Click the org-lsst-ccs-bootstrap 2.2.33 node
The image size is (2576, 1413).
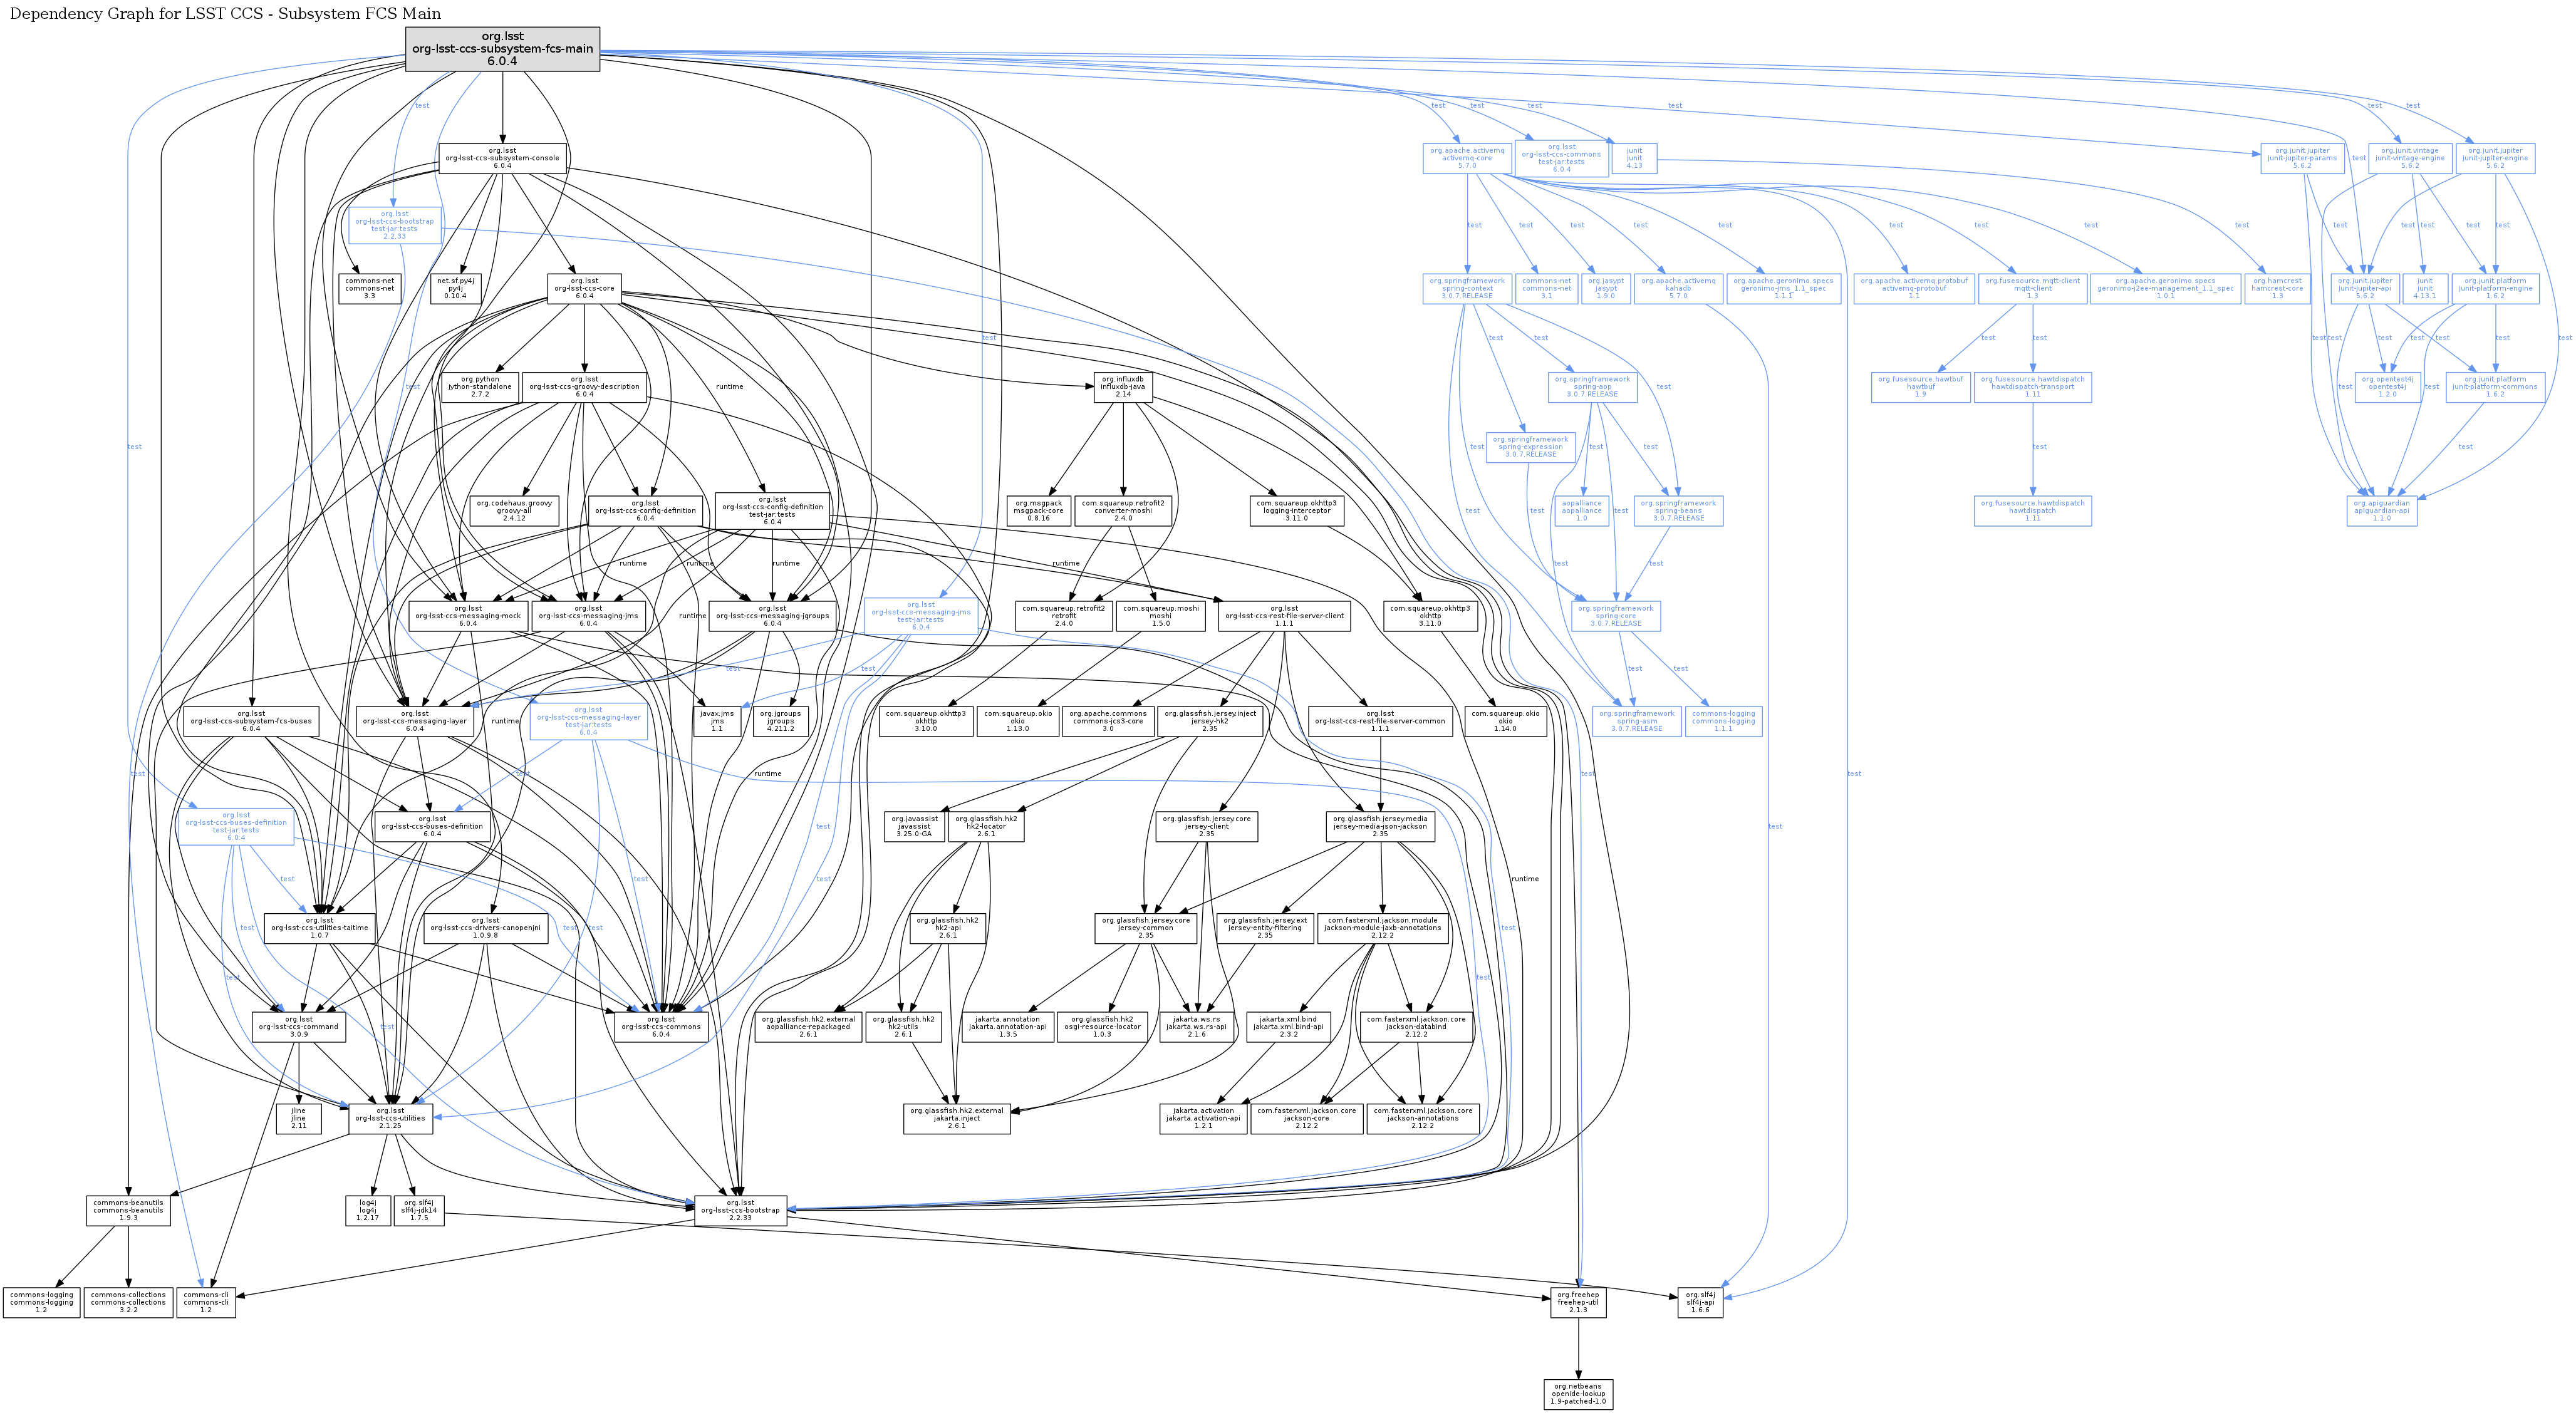click(x=740, y=1210)
